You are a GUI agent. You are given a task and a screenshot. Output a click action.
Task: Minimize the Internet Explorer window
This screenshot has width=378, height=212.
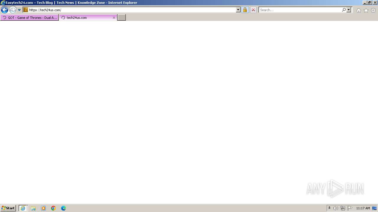click(365, 2)
